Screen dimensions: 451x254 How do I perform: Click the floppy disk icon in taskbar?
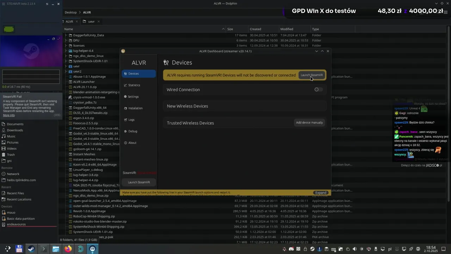[x=19, y=249]
